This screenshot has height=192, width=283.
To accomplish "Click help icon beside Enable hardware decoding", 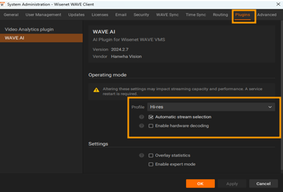I will 141,126.
